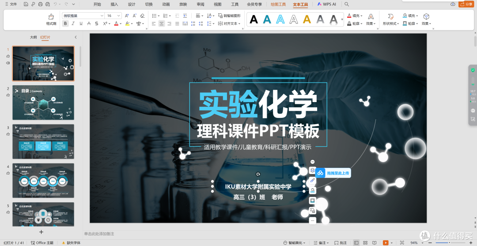Click the shape fill bucket on floating toolbar

click(x=312, y=190)
